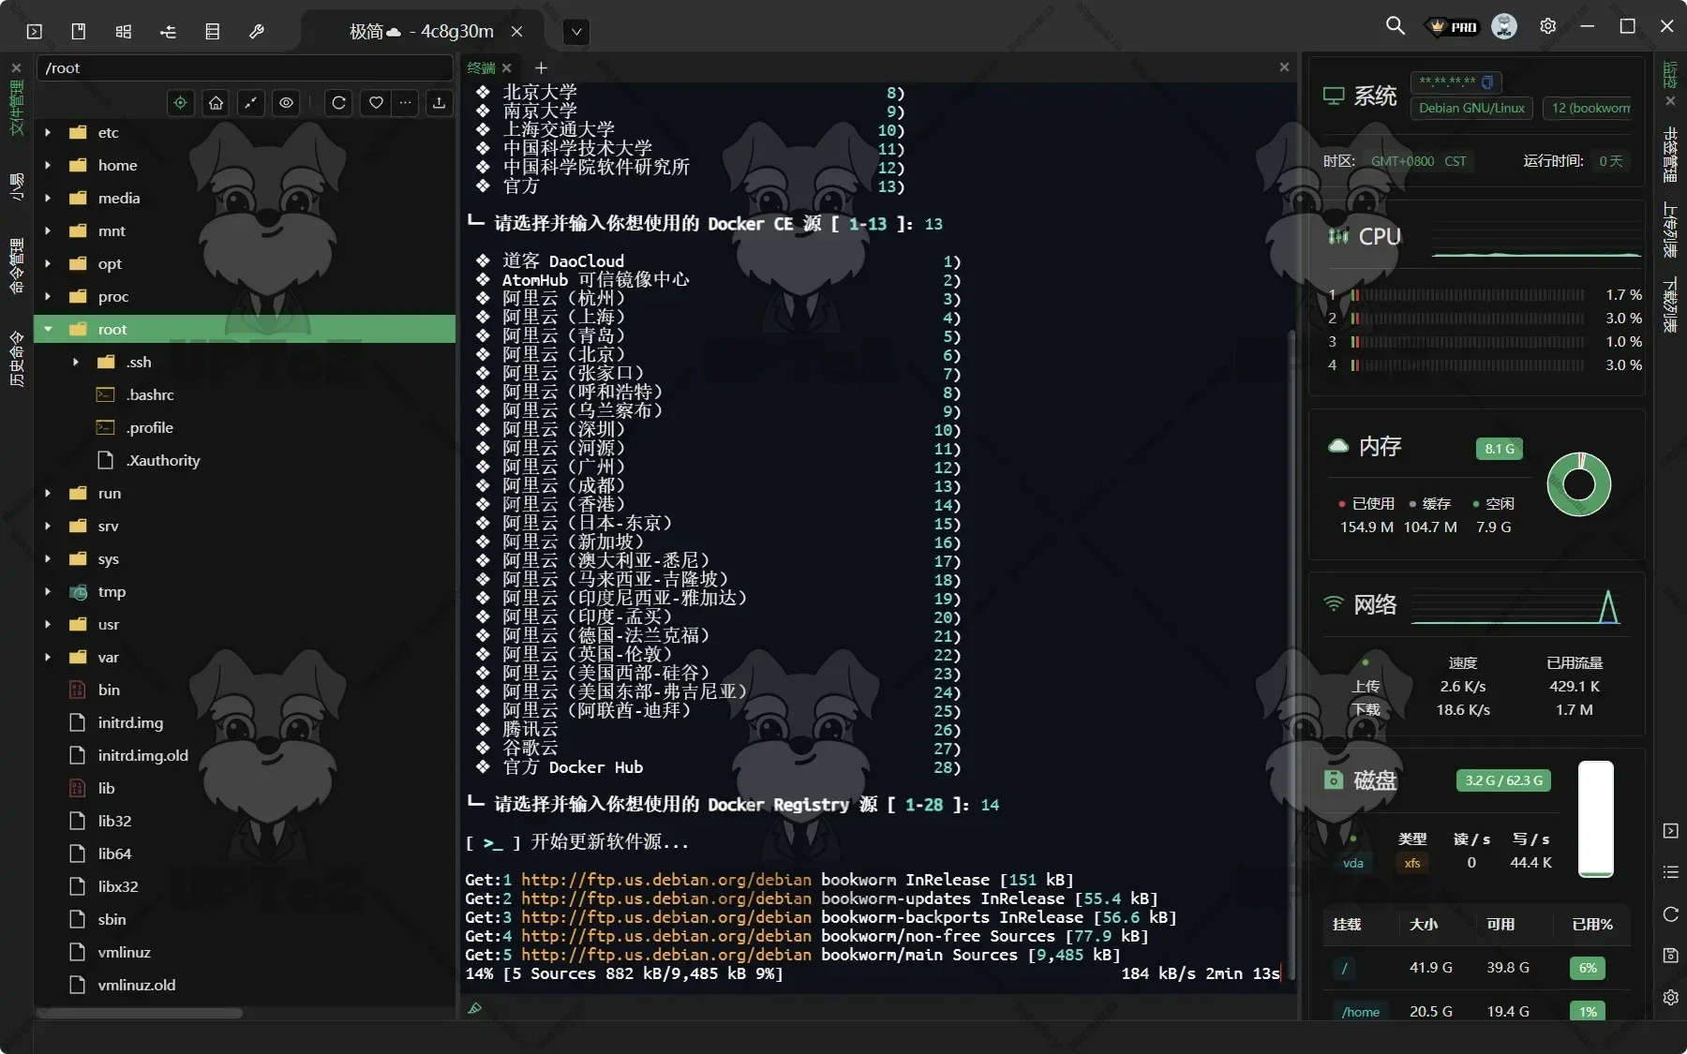Switch to the 命令管理 side tab
The width and height of the screenshot is (1687, 1054).
[16, 266]
